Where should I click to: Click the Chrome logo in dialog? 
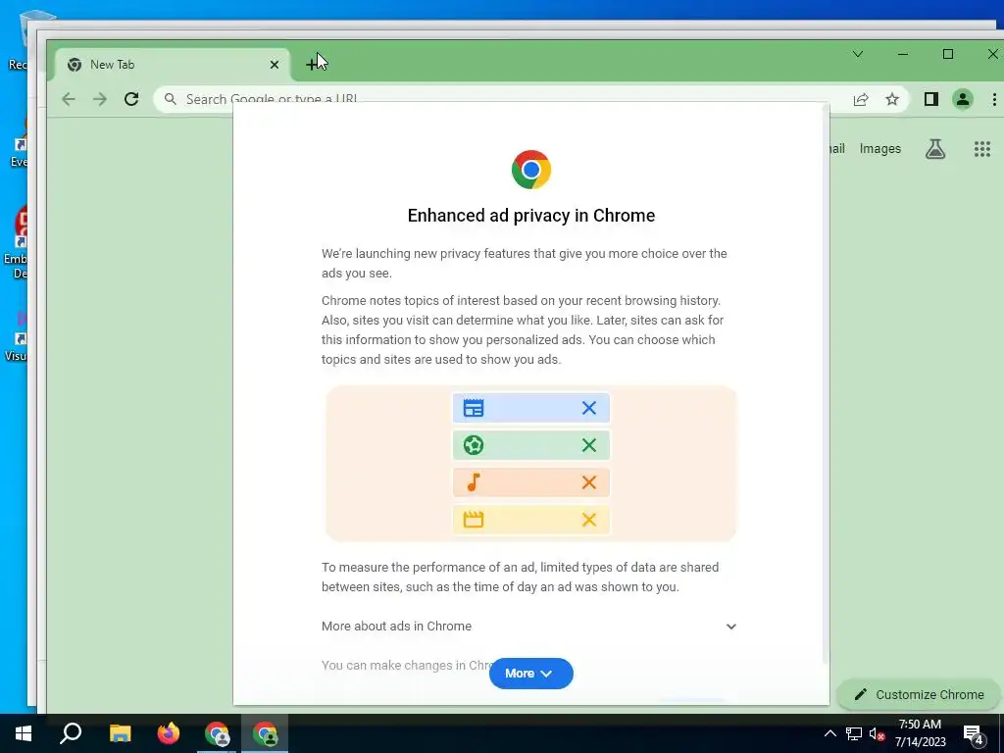[530, 170]
